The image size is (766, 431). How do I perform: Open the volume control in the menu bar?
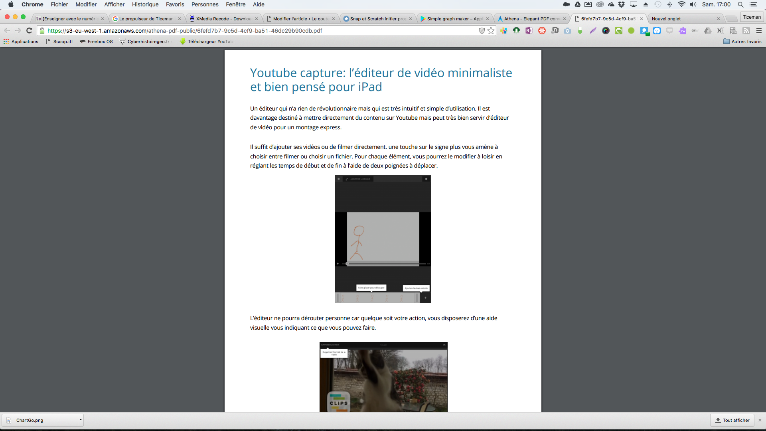pyautogui.click(x=693, y=4)
